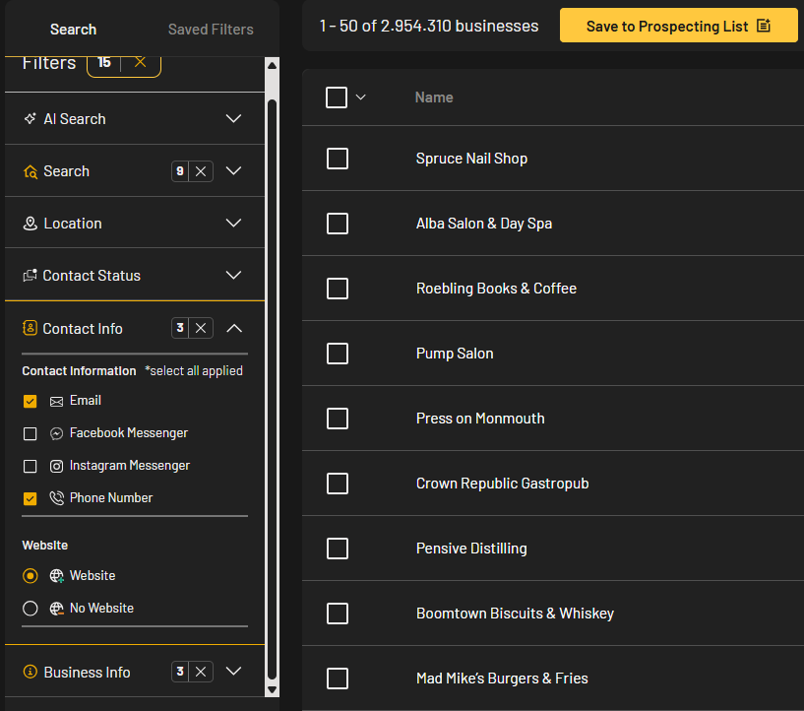
Task: Check the Facebook Messenger checkbox
Action: pos(31,434)
